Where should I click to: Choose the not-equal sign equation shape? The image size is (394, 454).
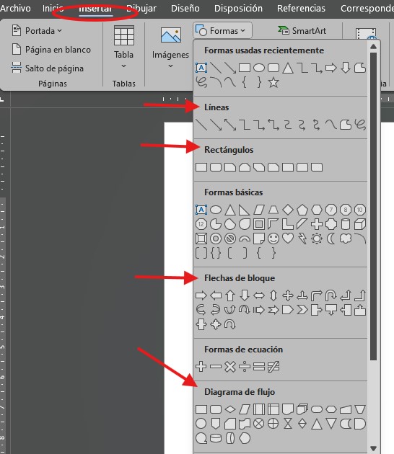(273, 367)
